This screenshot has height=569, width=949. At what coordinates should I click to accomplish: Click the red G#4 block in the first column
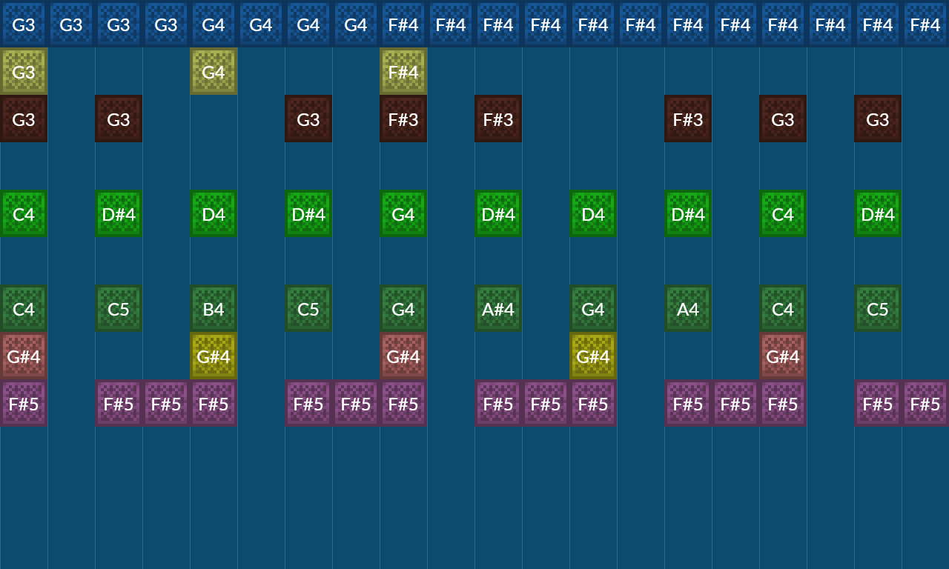tap(24, 356)
